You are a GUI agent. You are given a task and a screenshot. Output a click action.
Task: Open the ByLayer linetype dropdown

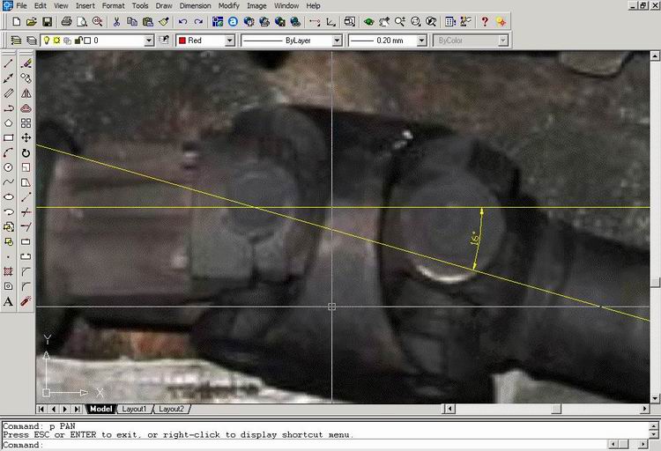[337, 41]
